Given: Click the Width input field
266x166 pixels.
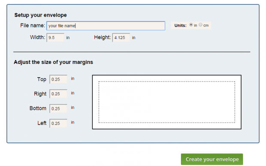Looking at the screenshot, I should (x=55, y=37).
